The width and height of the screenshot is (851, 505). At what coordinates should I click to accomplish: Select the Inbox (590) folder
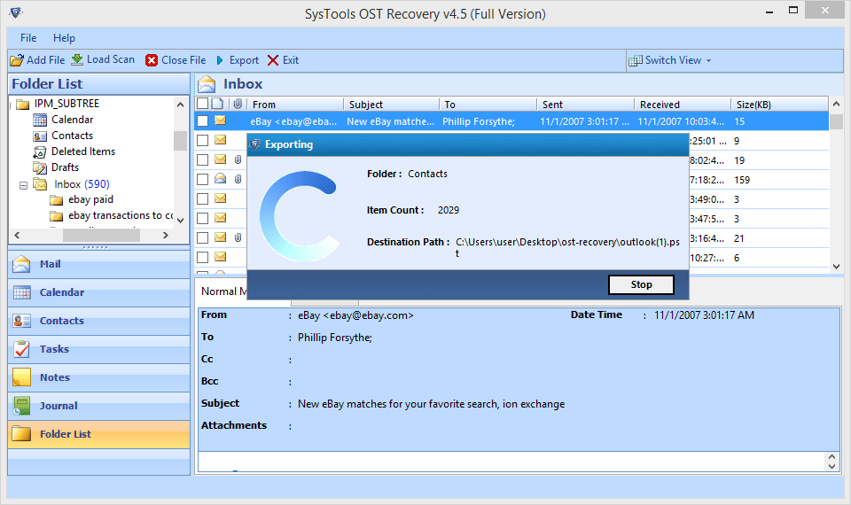tap(82, 184)
